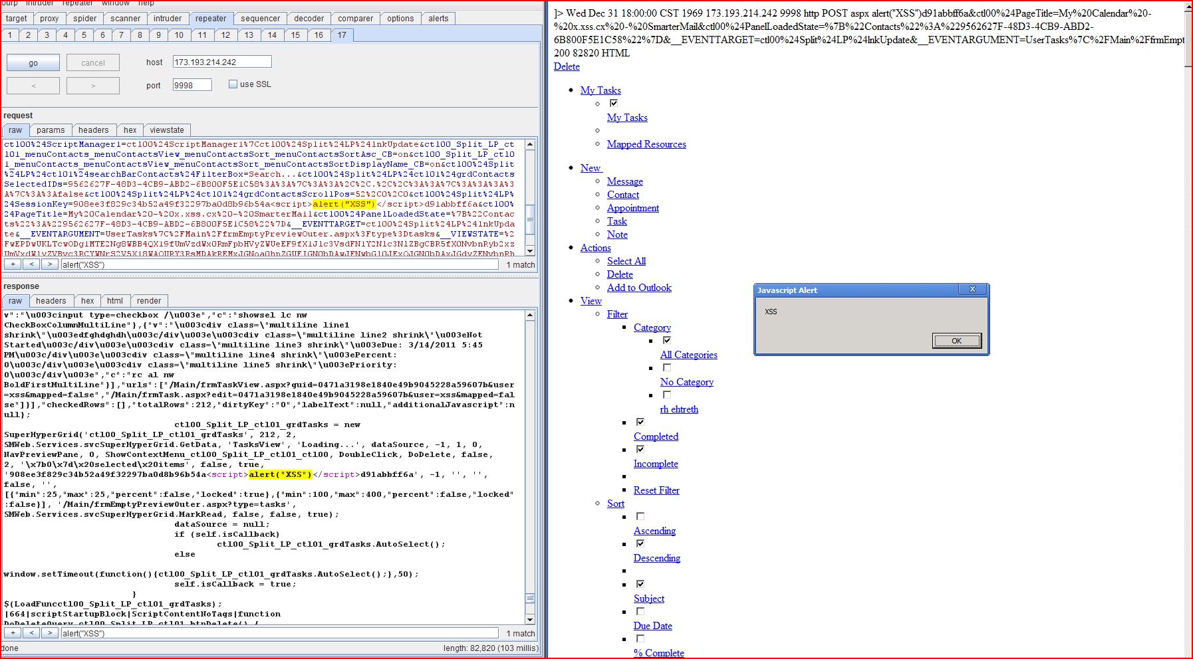The image size is (1193, 659).
Task: Click the response search previous '<' button
Action: pos(31,633)
